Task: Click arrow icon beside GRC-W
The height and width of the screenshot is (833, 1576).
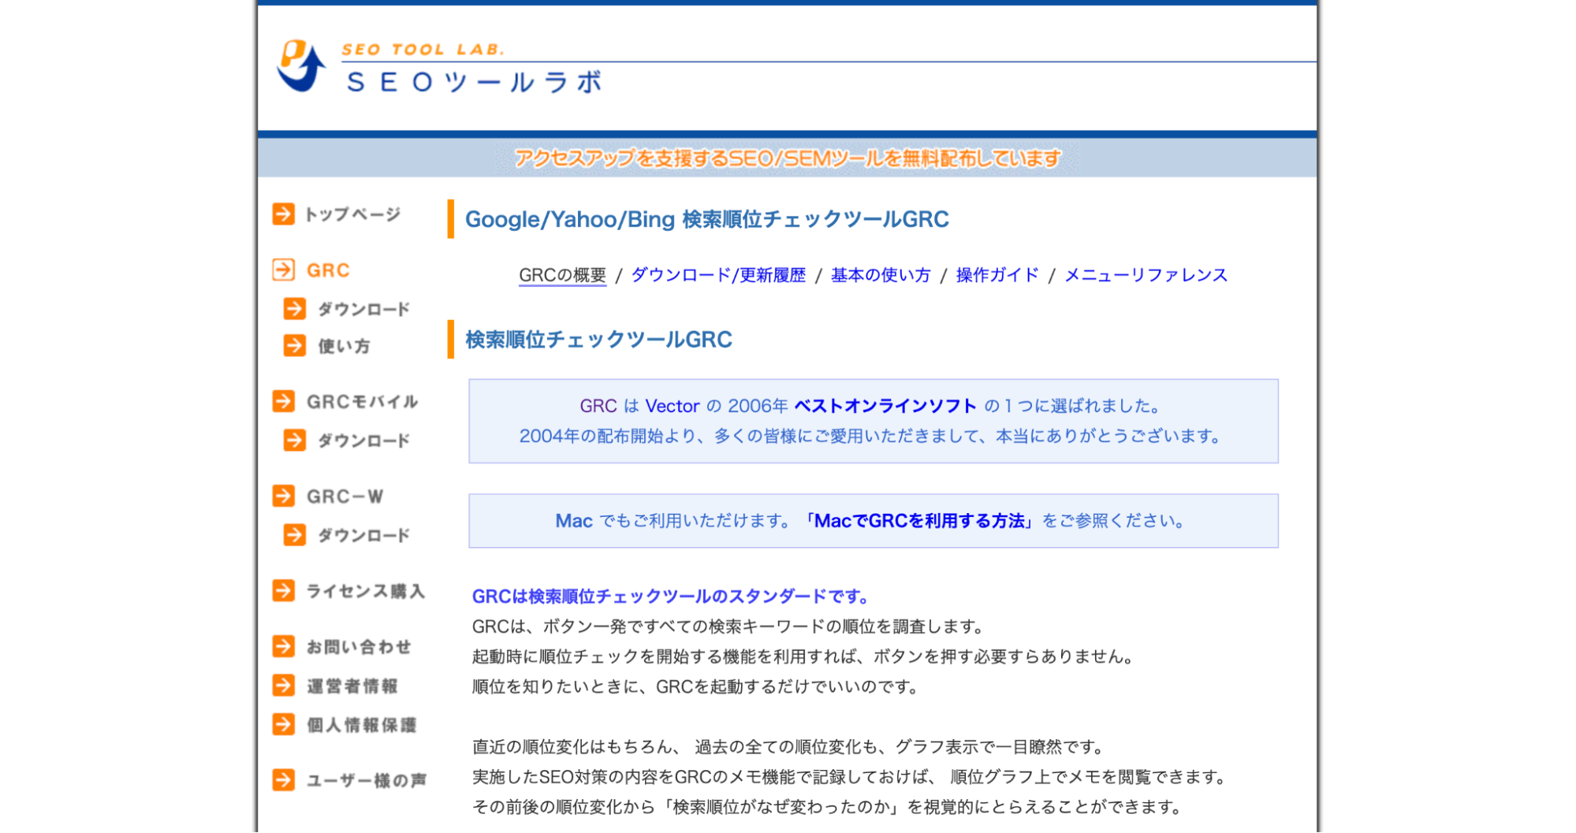Action: point(283,496)
